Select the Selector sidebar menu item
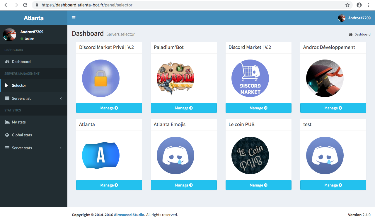Screen dimensions: 375x222 [x=34, y=85]
